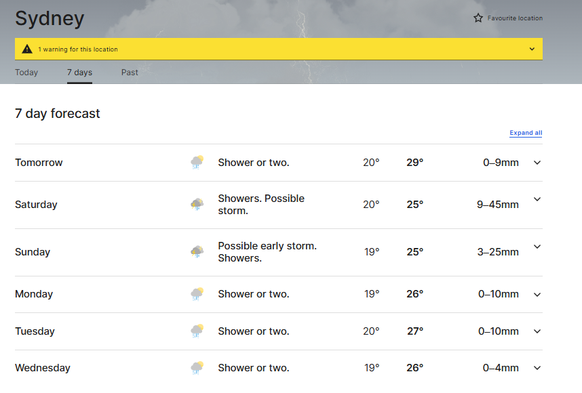Click Monday's shower weather icon
Viewport: 582px width, 393px height.
tap(197, 294)
